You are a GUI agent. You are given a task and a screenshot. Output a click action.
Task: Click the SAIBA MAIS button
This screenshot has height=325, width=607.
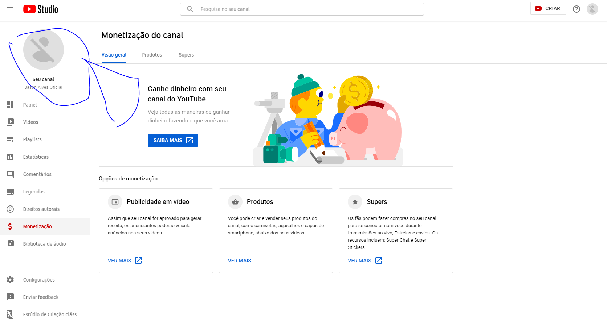click(x=173, y=140)
